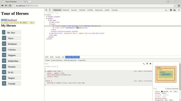Open DevTools settings gear
181x101 pixels.
coord(171,10)
